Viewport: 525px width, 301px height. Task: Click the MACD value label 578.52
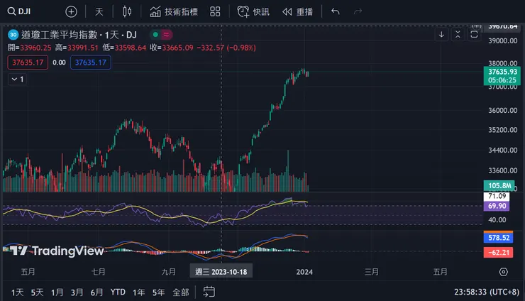[x=498, y=238]
